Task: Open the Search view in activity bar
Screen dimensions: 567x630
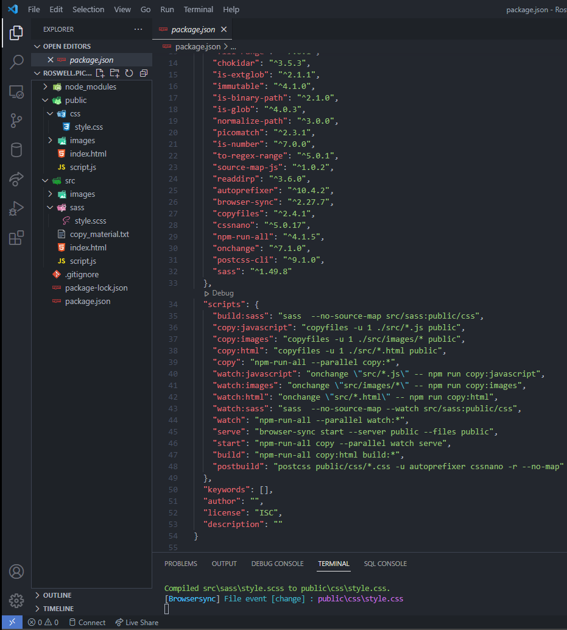Action: (16, 62)
